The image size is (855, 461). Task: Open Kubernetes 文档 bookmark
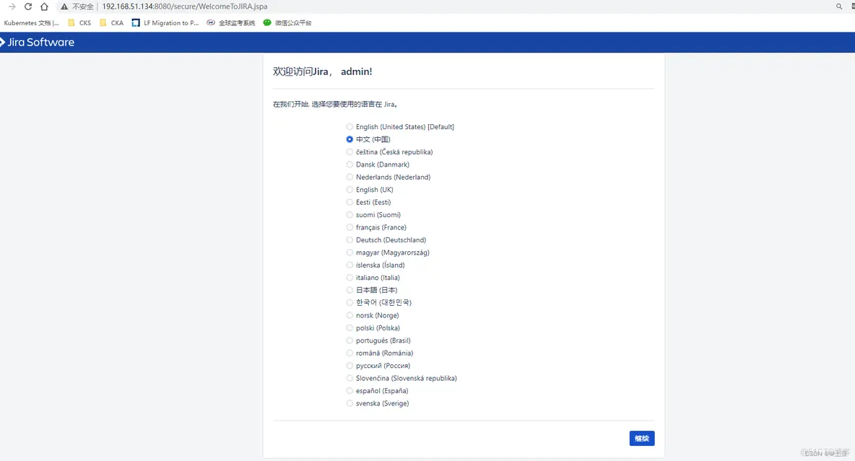tap(31, 23)
